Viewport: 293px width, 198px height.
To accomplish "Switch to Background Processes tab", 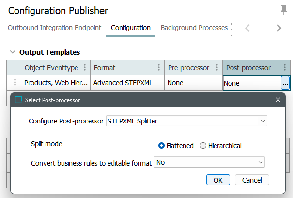I will [194, 28].
